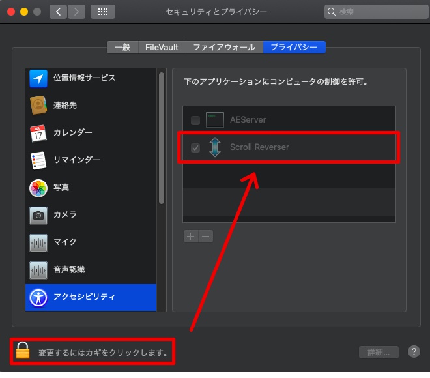
Task: Select マイク in the sidebar
Action: pos(91,242)
